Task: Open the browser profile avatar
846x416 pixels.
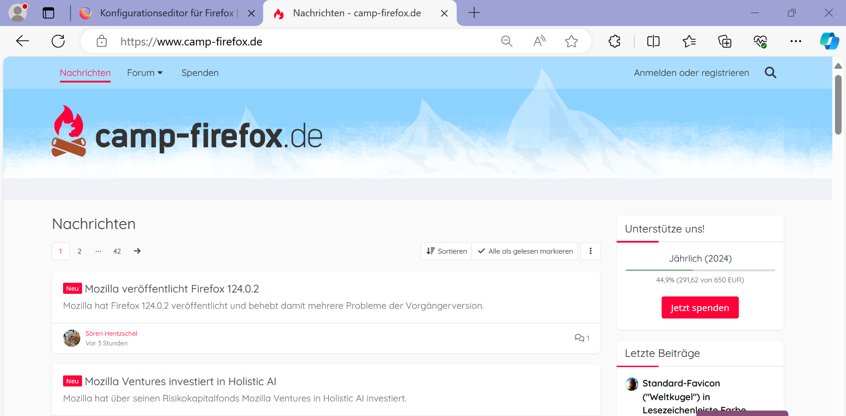Action: (x=18, y=13)
